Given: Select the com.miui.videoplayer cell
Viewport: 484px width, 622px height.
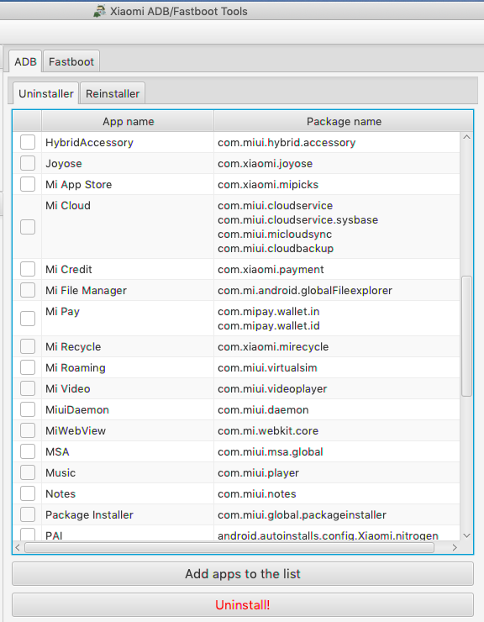Looking at the screenshot, I should tap(337, 388).
